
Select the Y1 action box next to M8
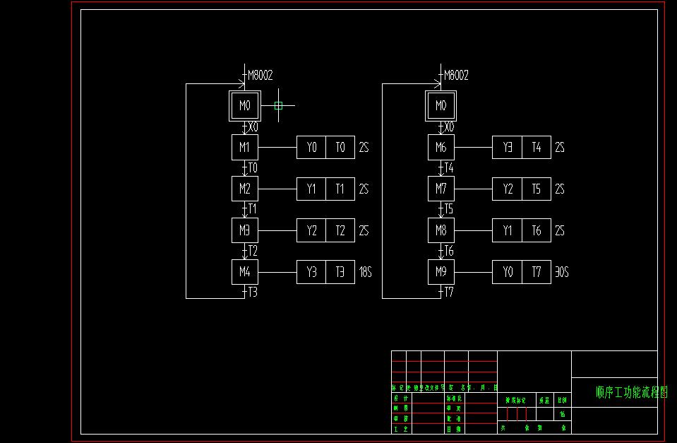(x=508, y=230)
